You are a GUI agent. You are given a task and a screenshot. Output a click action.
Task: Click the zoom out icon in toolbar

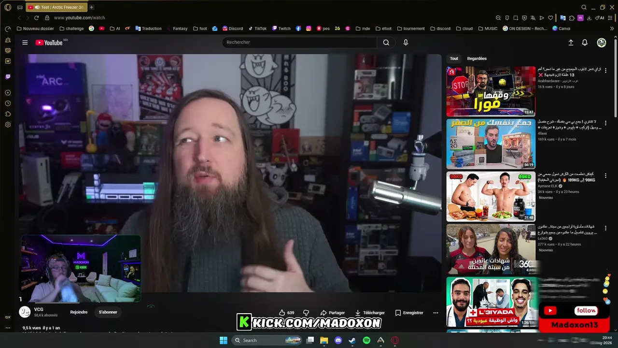498,18
